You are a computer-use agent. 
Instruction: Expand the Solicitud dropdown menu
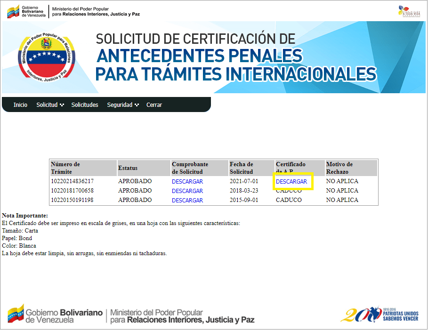(50, 105)
